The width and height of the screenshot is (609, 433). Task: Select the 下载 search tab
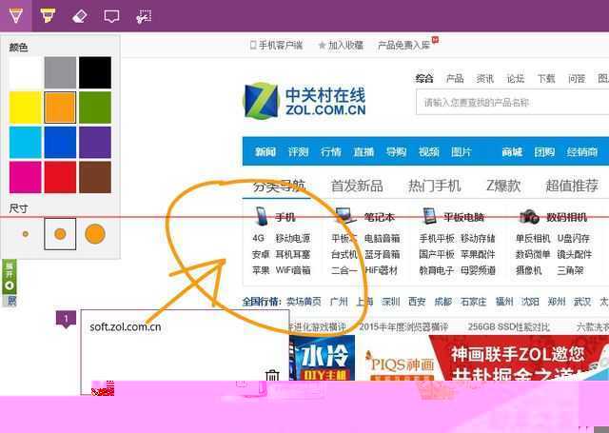(546, 78)
